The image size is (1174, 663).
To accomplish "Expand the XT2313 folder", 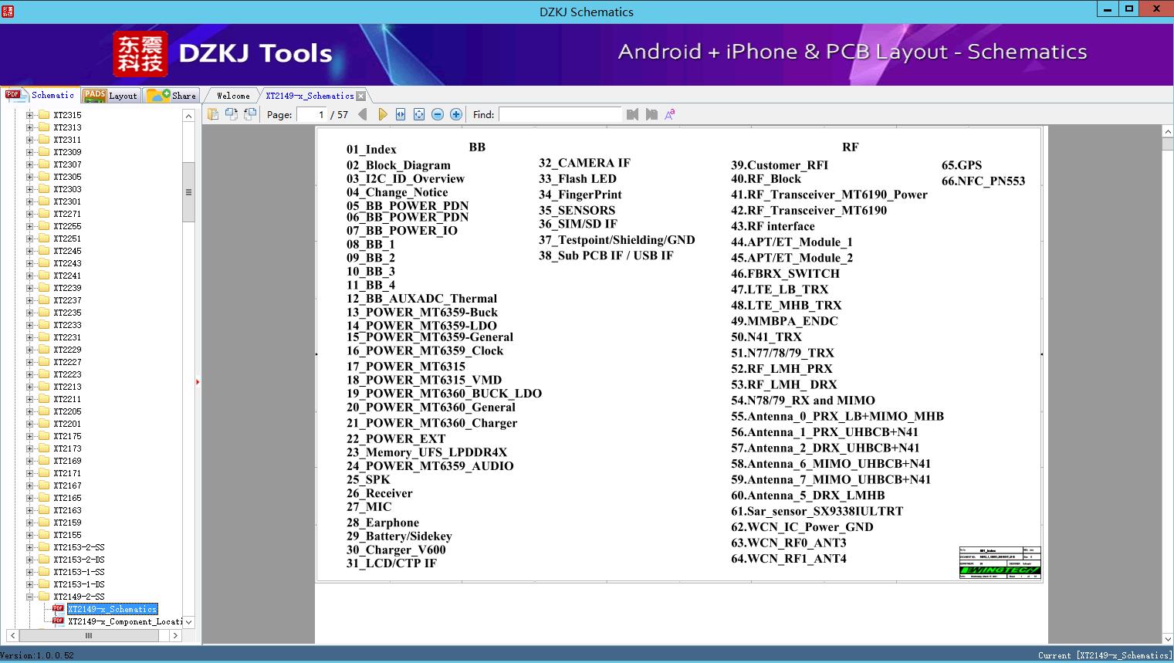I will (30, 127).
